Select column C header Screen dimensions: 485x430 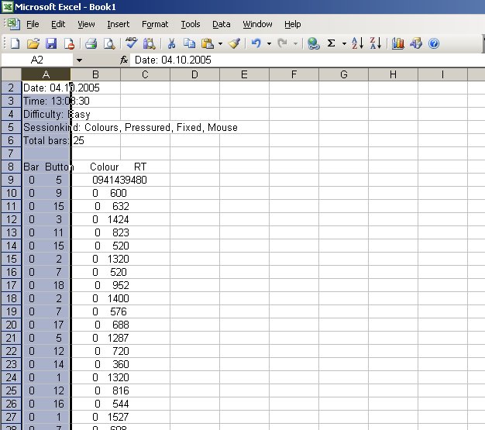pos(145,74)
